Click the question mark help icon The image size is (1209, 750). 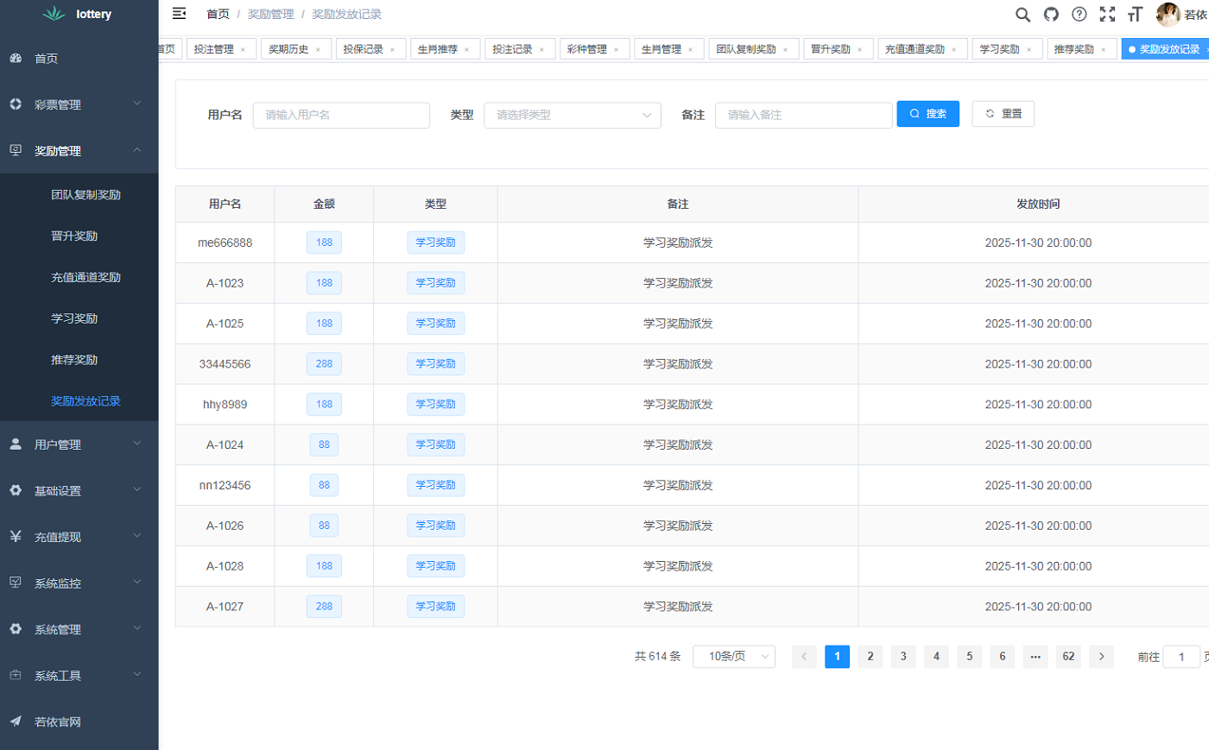click(x=1079, y=15)
